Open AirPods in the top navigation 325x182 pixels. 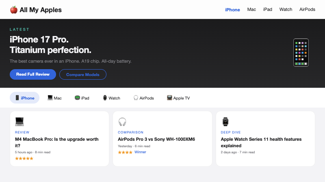coord(307,10)
